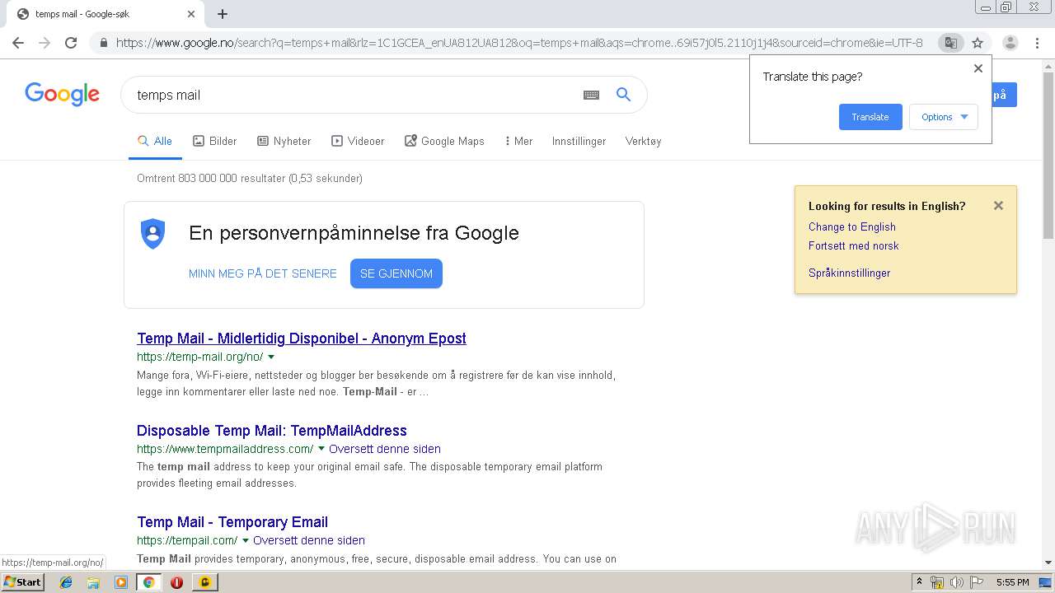Open Verktøy search tools
1055x593 pixels.
pos(643,141)
